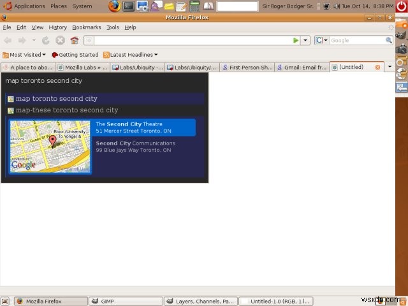Click the Ubiquity command input text
The image size is (408, 306).
coord(44,81)
